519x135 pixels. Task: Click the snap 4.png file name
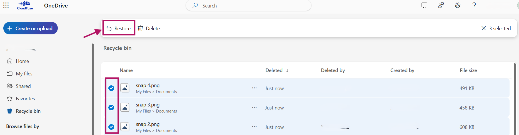148,85
